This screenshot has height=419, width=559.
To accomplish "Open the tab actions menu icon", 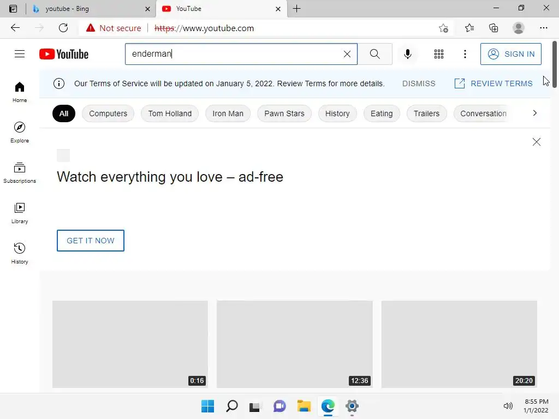I will (13, 9).
